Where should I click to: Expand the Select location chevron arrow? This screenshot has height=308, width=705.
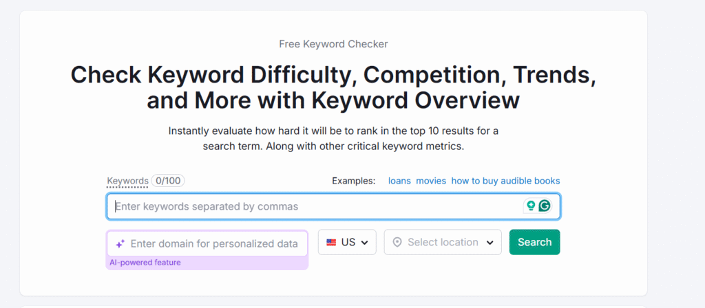click(490, 243)
